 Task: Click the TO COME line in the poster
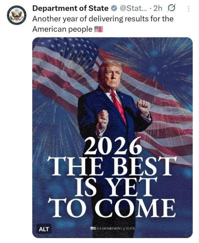pyautogui.click(x=112, y=208)
